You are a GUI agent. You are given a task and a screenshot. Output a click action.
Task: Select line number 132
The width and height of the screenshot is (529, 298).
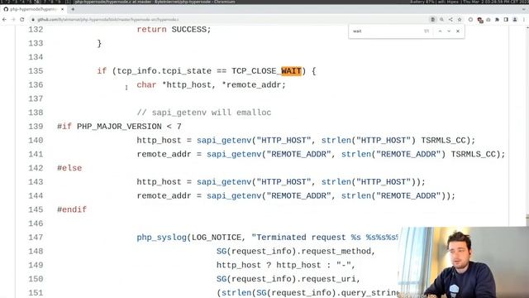click(36, 30)
